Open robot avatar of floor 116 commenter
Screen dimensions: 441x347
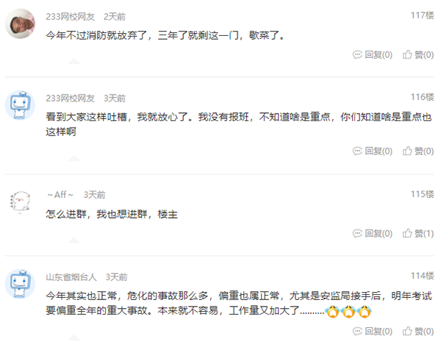pyautogui.click(x=20, y=105)
